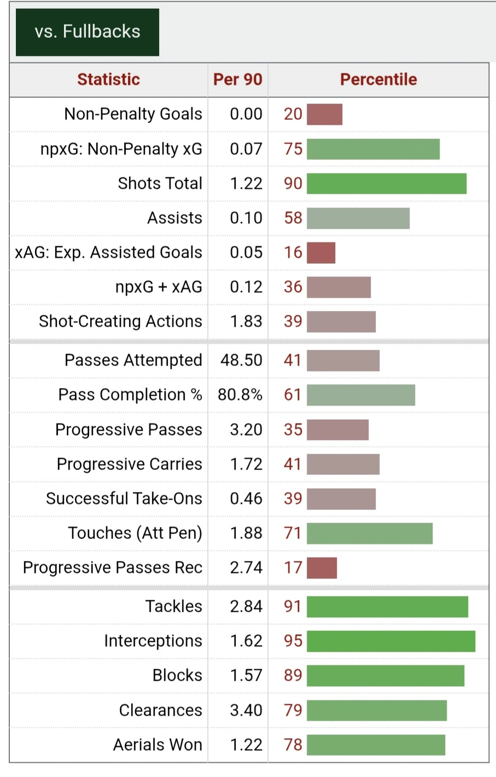Click the Shots Total percentile bar

(386, 183)
